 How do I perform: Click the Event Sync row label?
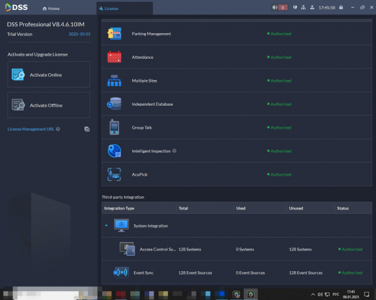pyautogui.click(x=144, y=273)
